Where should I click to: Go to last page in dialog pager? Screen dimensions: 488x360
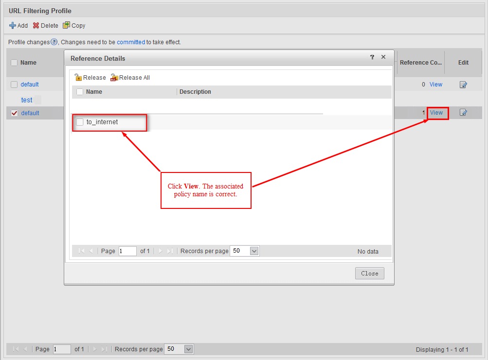[170, 251]
